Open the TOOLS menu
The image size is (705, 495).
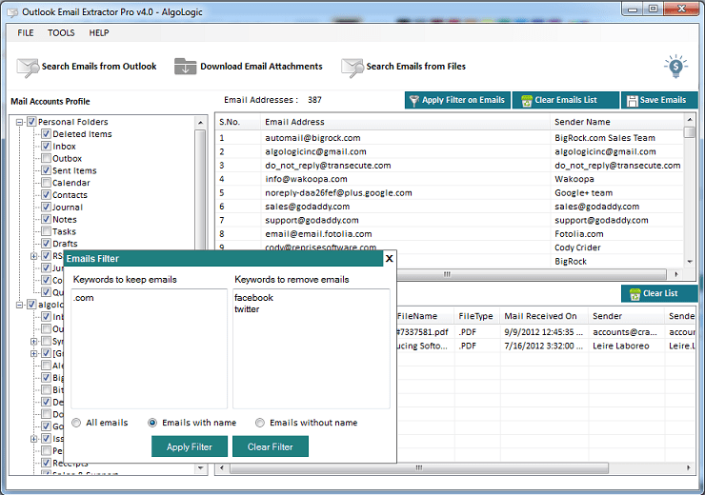click(x=61, y=32)
